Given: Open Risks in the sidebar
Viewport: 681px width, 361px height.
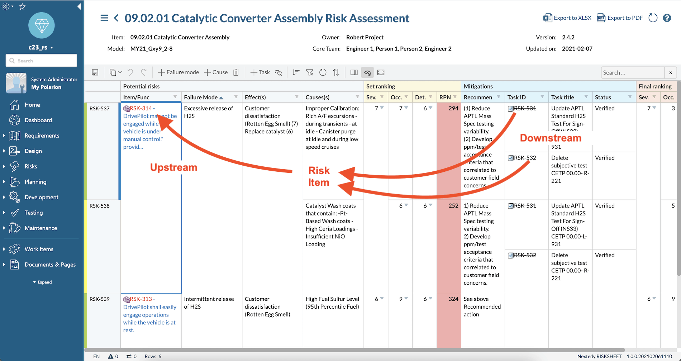Looking at the screenshot, I should 31,166.
